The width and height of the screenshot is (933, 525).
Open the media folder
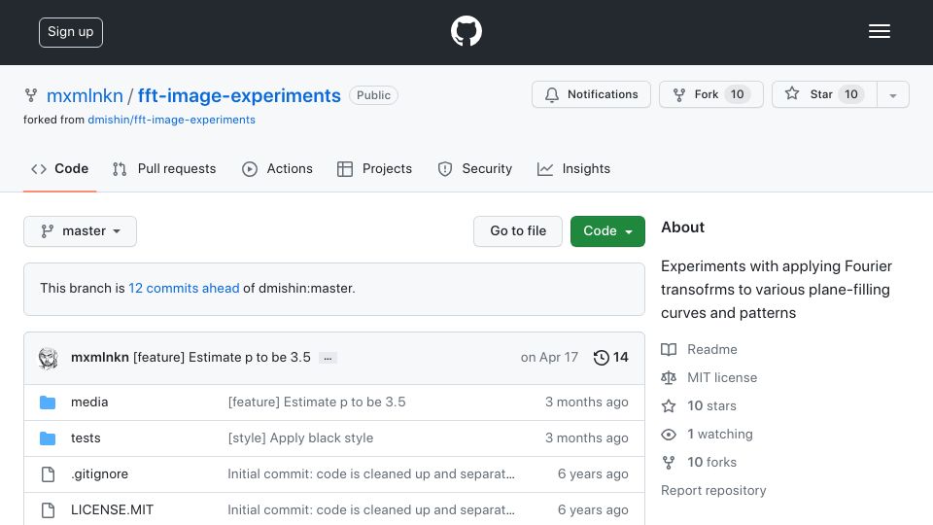tap(89, 402)
